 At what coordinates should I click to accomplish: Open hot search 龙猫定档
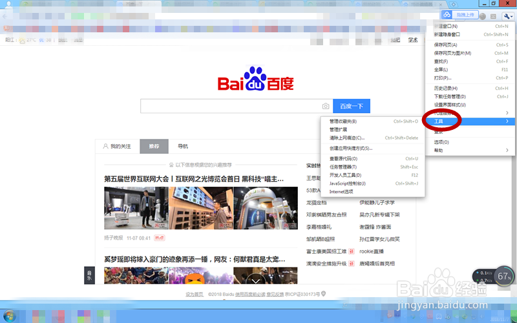tap(316, 202)
